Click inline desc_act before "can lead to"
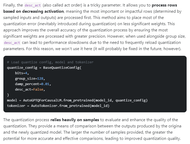The image size is (190, 144). tap(12, 43)
